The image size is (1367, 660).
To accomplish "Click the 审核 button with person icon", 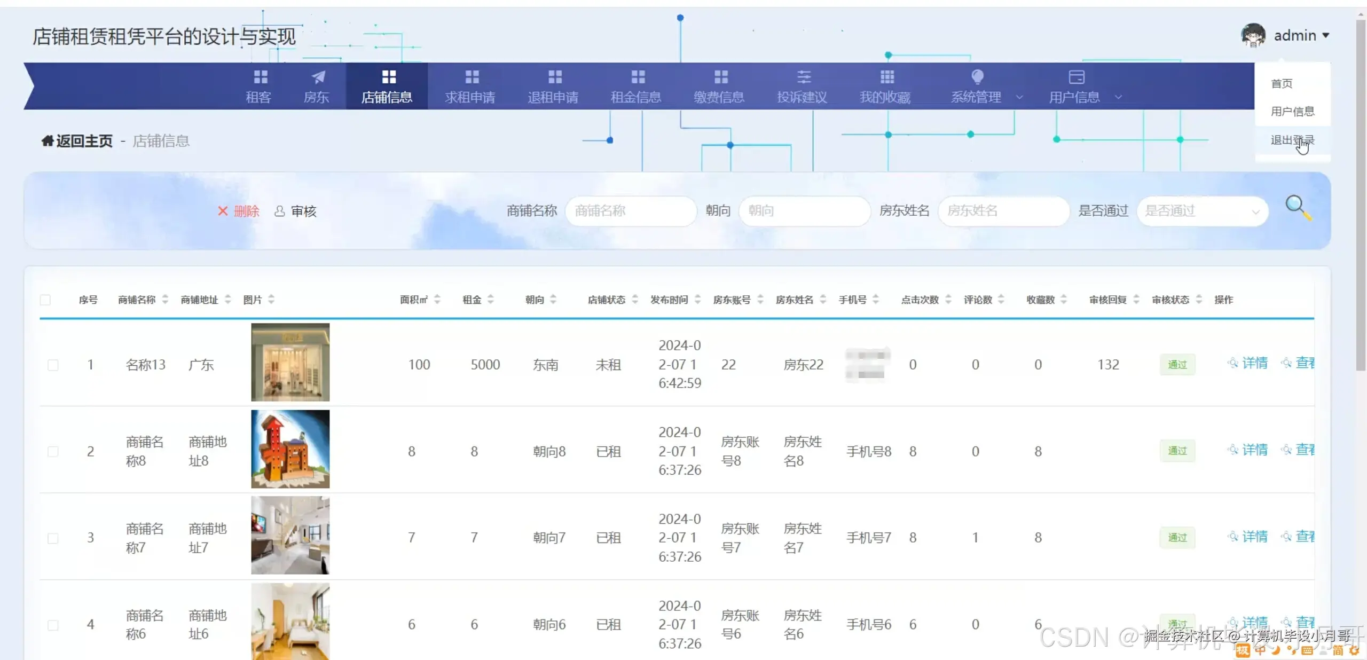I will pos(295,211).
